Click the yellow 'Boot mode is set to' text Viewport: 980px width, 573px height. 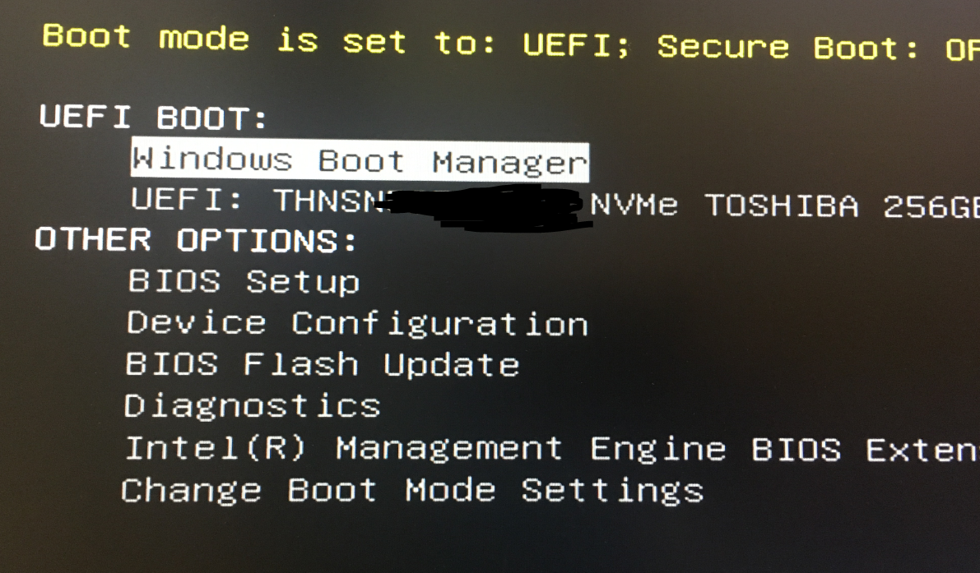tap(269, 39)
